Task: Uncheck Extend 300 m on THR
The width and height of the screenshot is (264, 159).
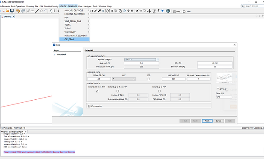Action: click(97, 91)
